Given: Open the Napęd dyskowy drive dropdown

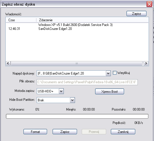Looking at the screenshot, I should pyautogui.click(x=108, y=73).
